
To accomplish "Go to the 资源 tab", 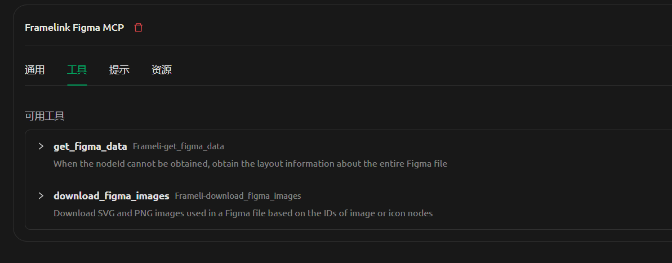I will pyautogui.click(x=162, y=70).
